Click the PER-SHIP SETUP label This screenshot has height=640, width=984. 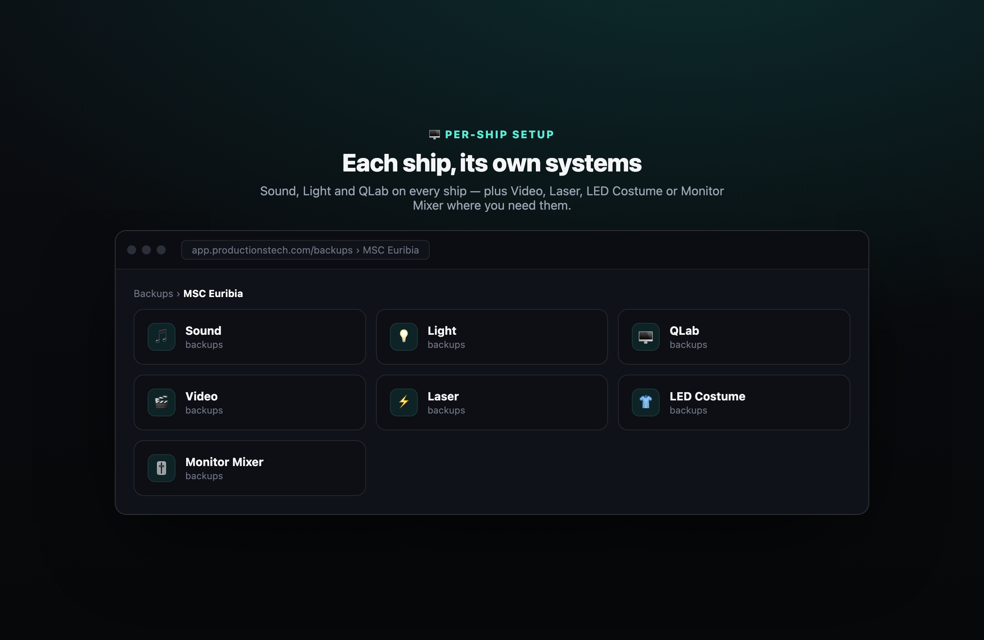(x=499, y=135)
